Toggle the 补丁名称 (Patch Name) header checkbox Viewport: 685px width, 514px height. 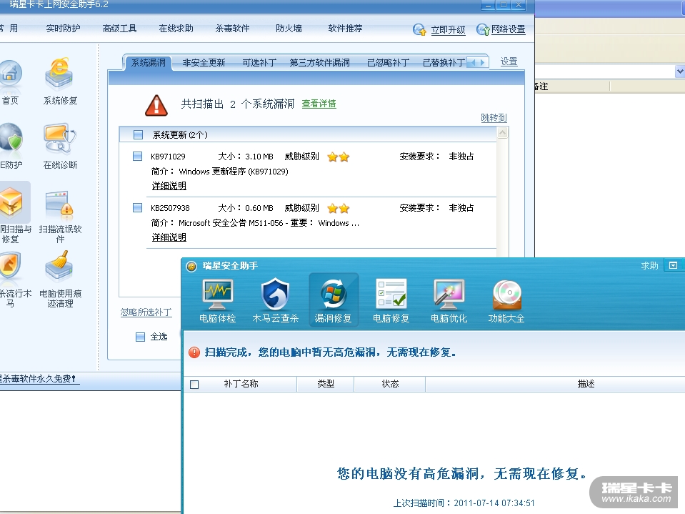point(194,384)
